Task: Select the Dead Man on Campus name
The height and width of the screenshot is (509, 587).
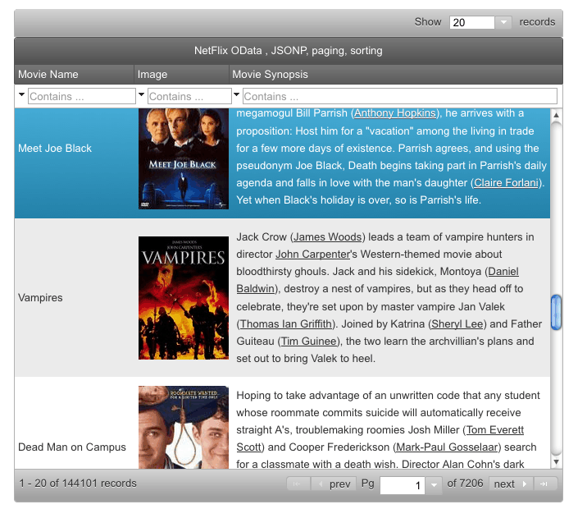Action: point(72,447)
